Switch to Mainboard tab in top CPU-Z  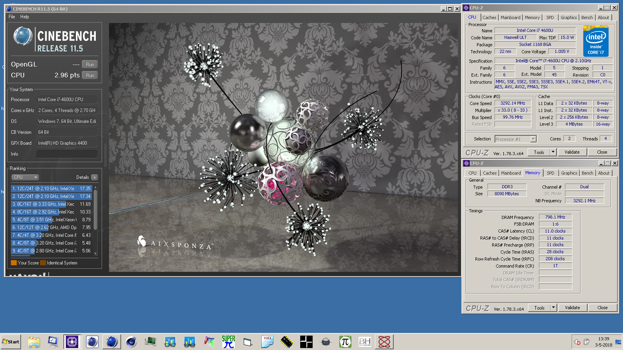click(x=510, y=17)
